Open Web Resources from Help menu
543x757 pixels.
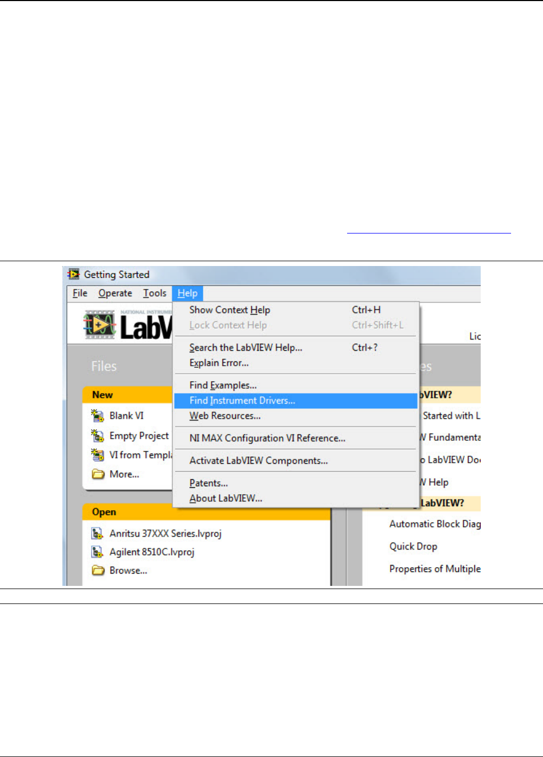click(296, 416)
